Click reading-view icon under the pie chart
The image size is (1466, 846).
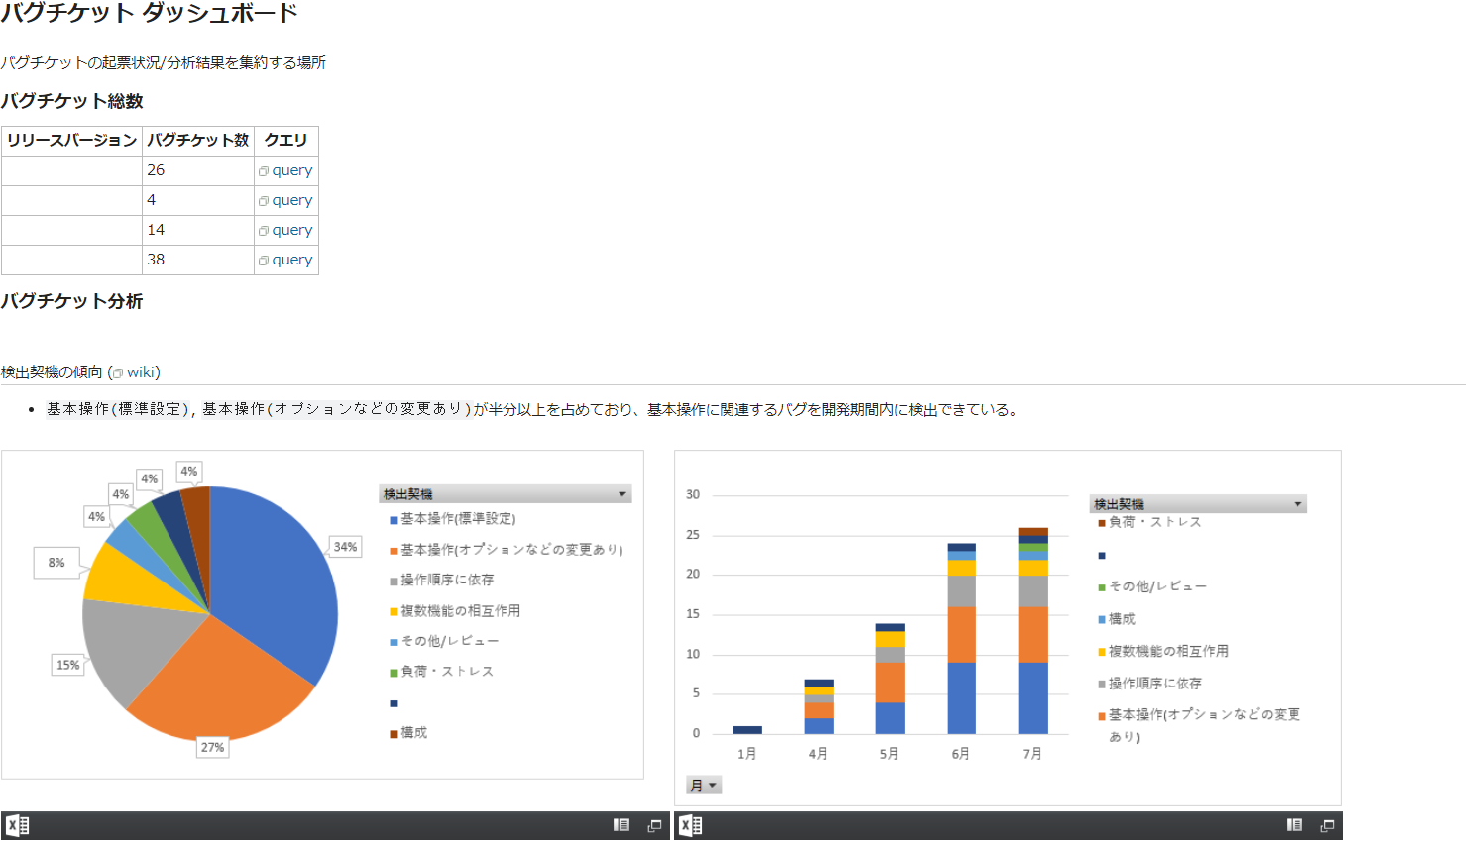click(x=621, y=825)
